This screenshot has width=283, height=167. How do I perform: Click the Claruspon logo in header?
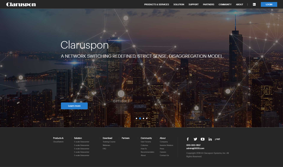click(21, 5)
